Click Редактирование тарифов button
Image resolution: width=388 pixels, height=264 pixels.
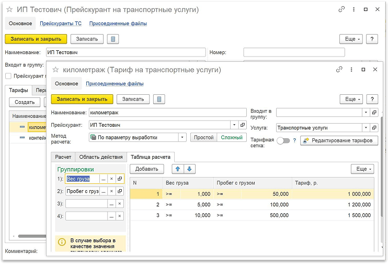tap(339, 140)
